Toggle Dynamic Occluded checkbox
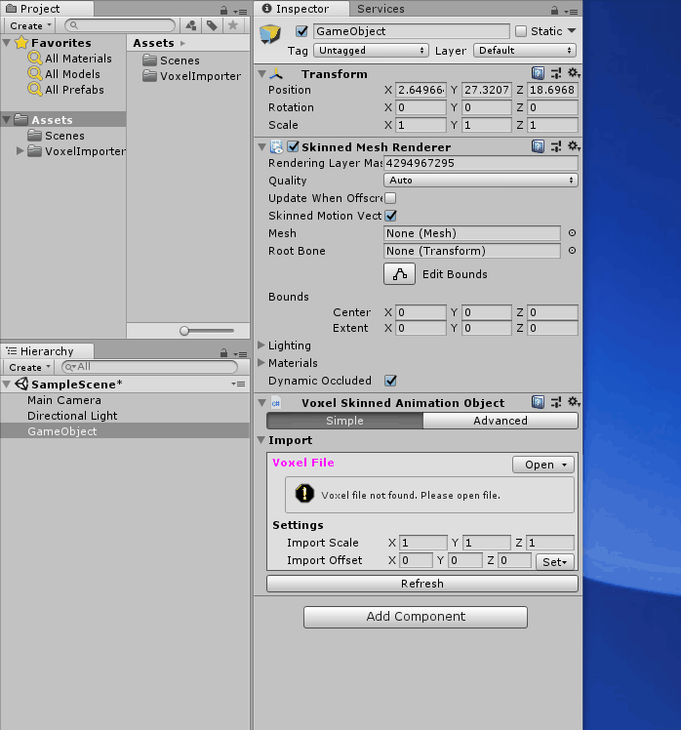Image resolution: width=681 pixels, height=730 pixels. coord(390,381)
